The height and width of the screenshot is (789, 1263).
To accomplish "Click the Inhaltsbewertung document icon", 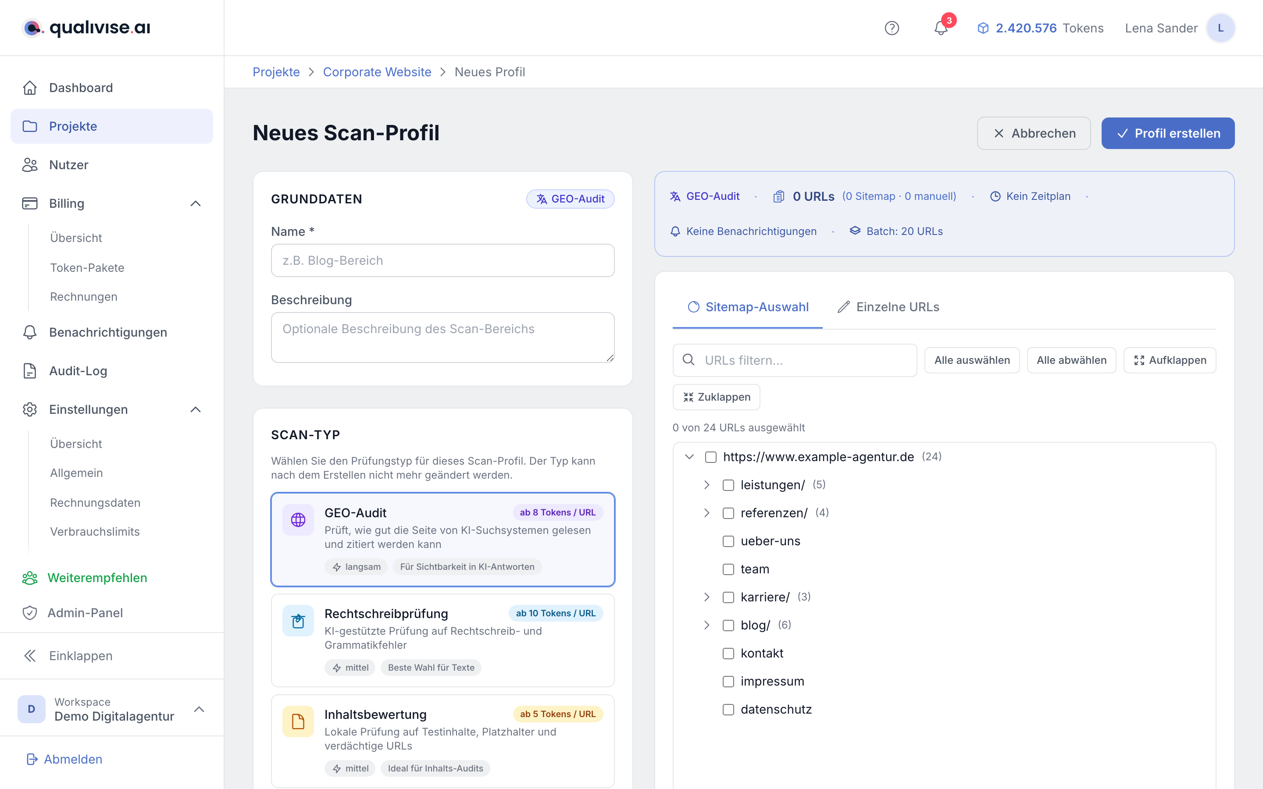I will point(298,721).
